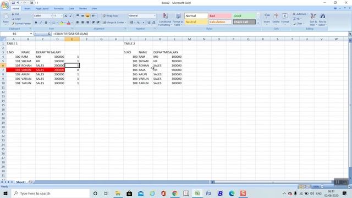Image resolution: width=352 pixels, height=198 pixels.
Task: Click the Paste button
Action: click(5, 19)
